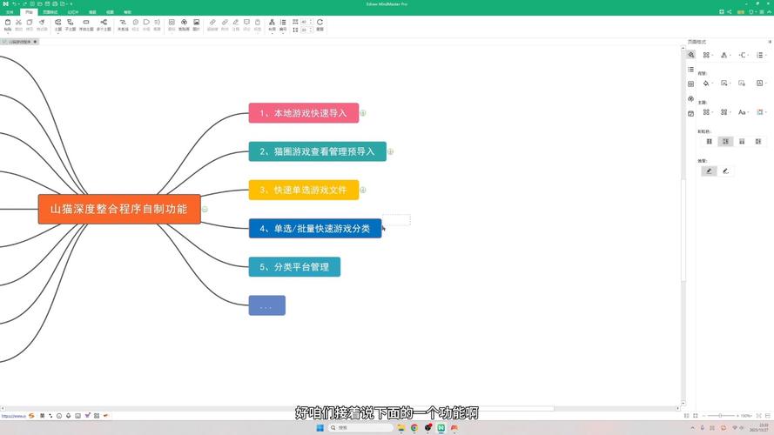
Task: Open the Layout dropdown in the ribbon
Action: tap(272, 24)
